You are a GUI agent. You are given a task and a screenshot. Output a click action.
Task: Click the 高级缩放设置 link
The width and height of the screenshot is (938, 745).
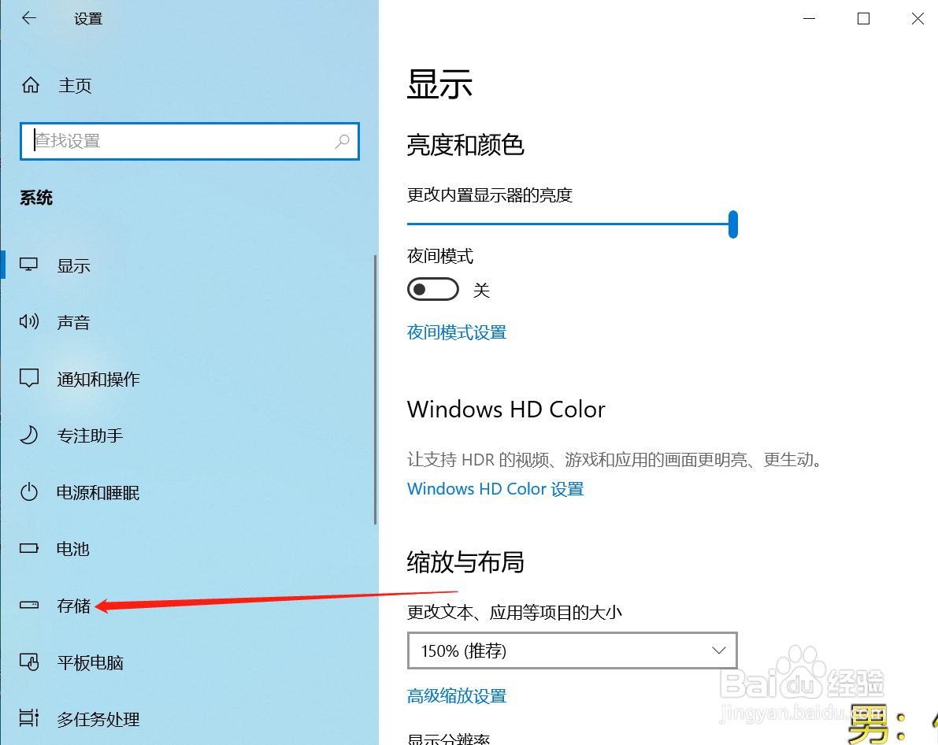(457, 696)
